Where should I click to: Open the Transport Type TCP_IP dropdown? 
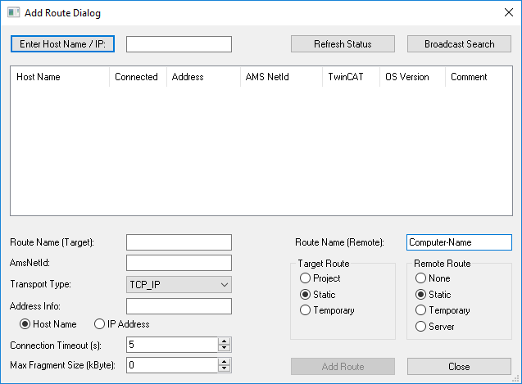point(179,284)
